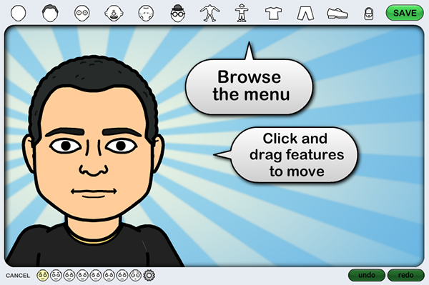
Task: Click the undo button
Action: [x=367, y=275]
